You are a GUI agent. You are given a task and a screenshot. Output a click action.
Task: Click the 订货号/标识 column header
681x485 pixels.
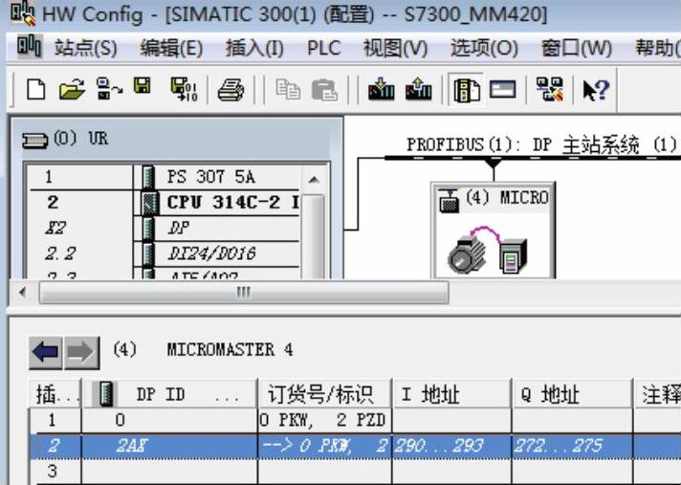click(x=324, y=394)
